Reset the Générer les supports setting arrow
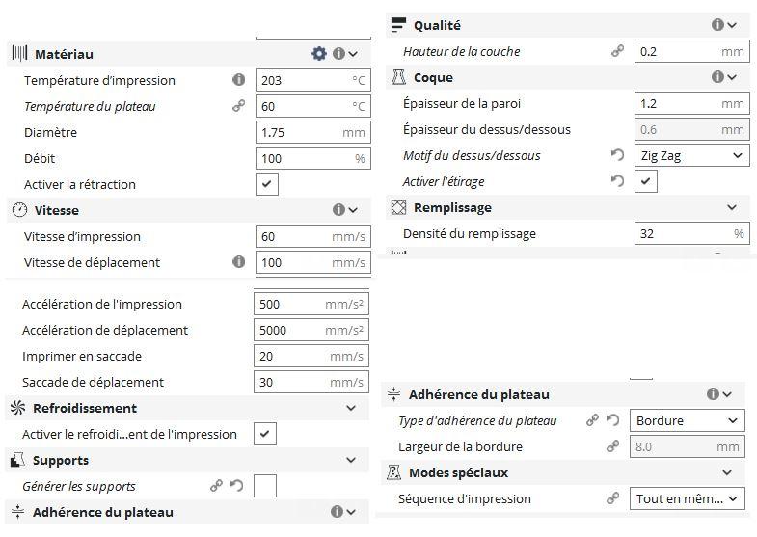757x537 pixels. point(236,485)
